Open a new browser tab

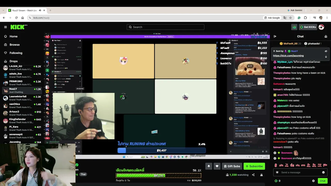coord(50,10)
